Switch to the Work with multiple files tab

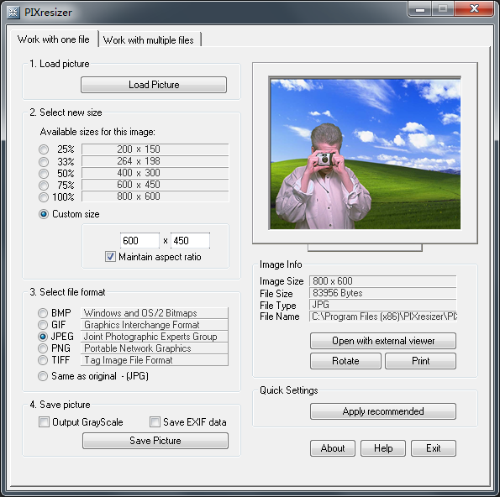(x=149, y=40)
